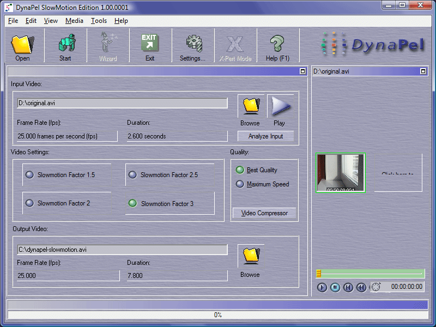The height and width of the screenshot is (327, 436).
Task: Close the DynaPel window
Action: coord(420,5)
